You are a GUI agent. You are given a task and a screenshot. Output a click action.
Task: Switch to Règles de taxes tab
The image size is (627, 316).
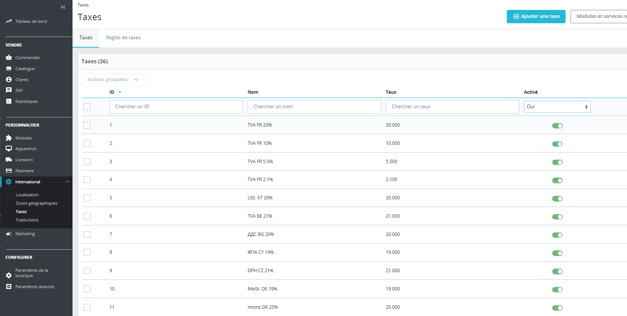coord(123,38)
